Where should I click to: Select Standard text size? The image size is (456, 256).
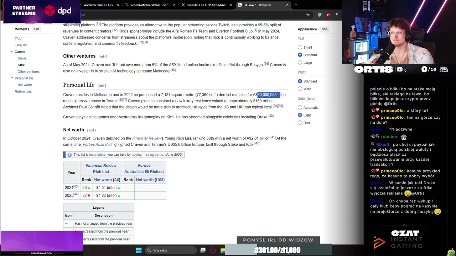[300, 55]
